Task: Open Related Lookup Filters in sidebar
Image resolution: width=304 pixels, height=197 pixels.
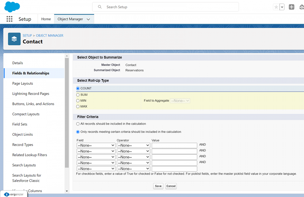Action: tap(30, 155)
